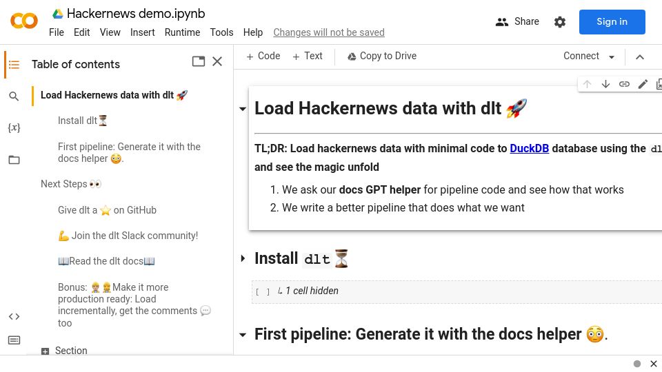Click the 'docs GPT helper' list item text
662x372 pixels.
[379, 190]
